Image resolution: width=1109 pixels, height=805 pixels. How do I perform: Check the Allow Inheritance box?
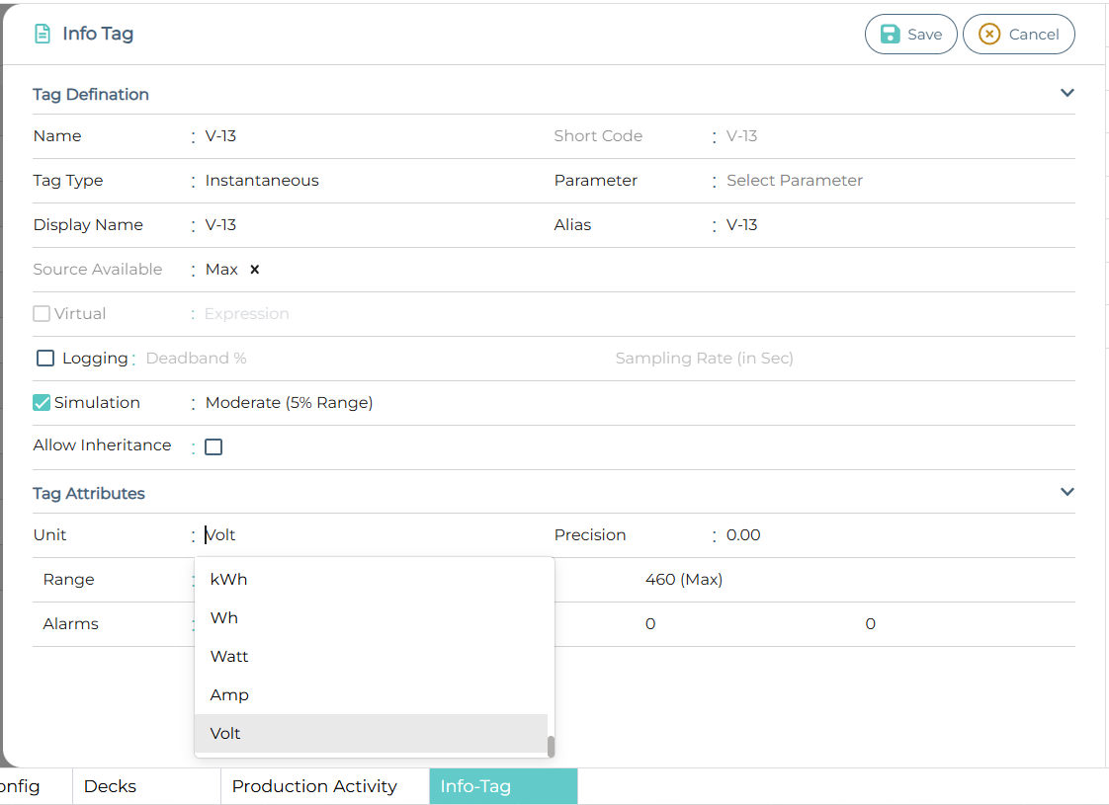pyautogui.click(x=213, y=447)
